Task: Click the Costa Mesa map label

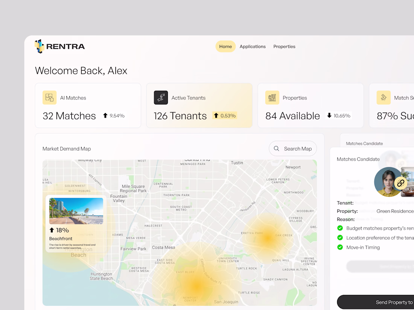Action: [163, 247]
